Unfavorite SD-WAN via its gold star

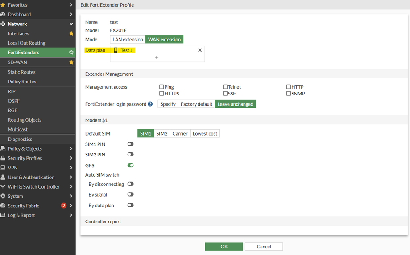(71, 62)
